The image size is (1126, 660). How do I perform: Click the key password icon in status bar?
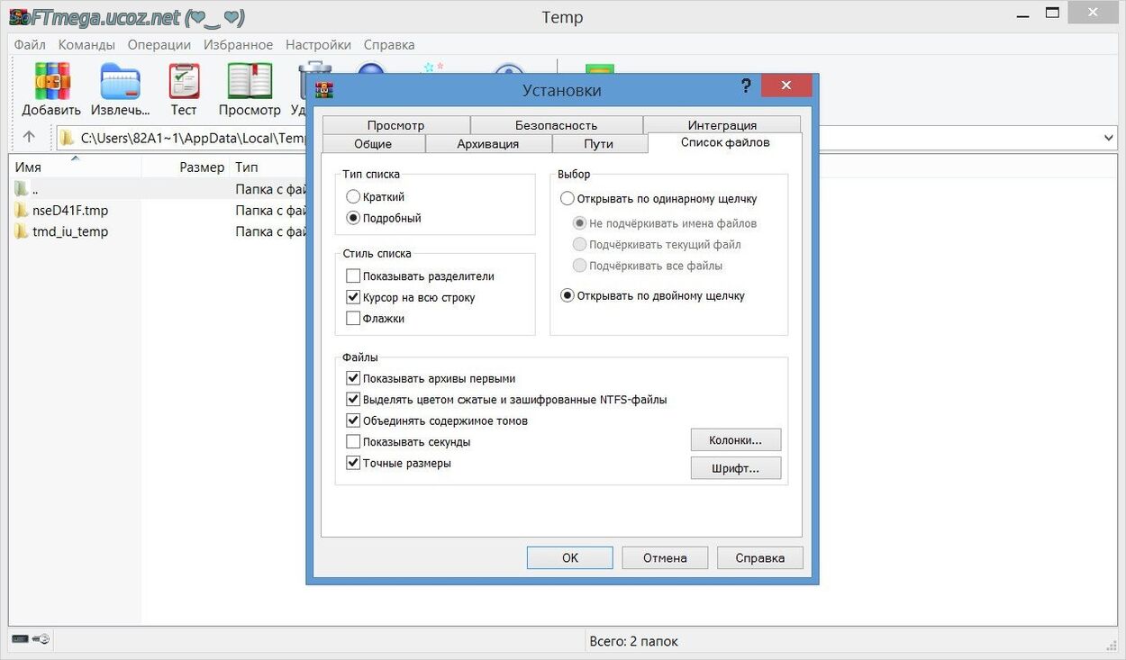tap(41, 639)
